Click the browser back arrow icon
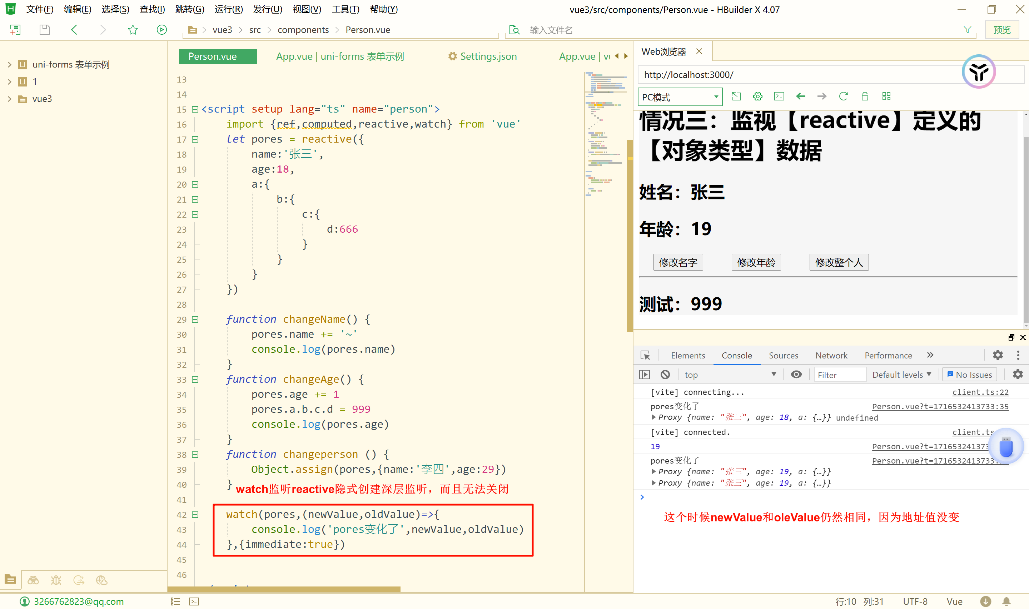The height and width of the screenshot is (609, 1029). (800, 96)
